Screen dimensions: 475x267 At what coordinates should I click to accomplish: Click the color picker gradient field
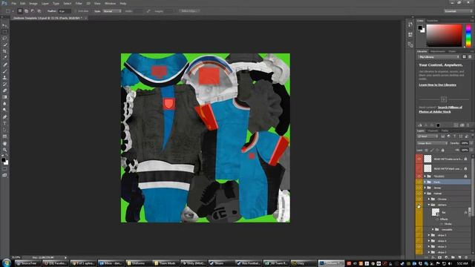[444, 36]
